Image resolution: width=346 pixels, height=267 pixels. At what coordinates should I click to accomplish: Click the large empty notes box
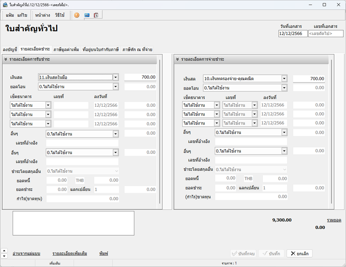[x=74, y=223]
